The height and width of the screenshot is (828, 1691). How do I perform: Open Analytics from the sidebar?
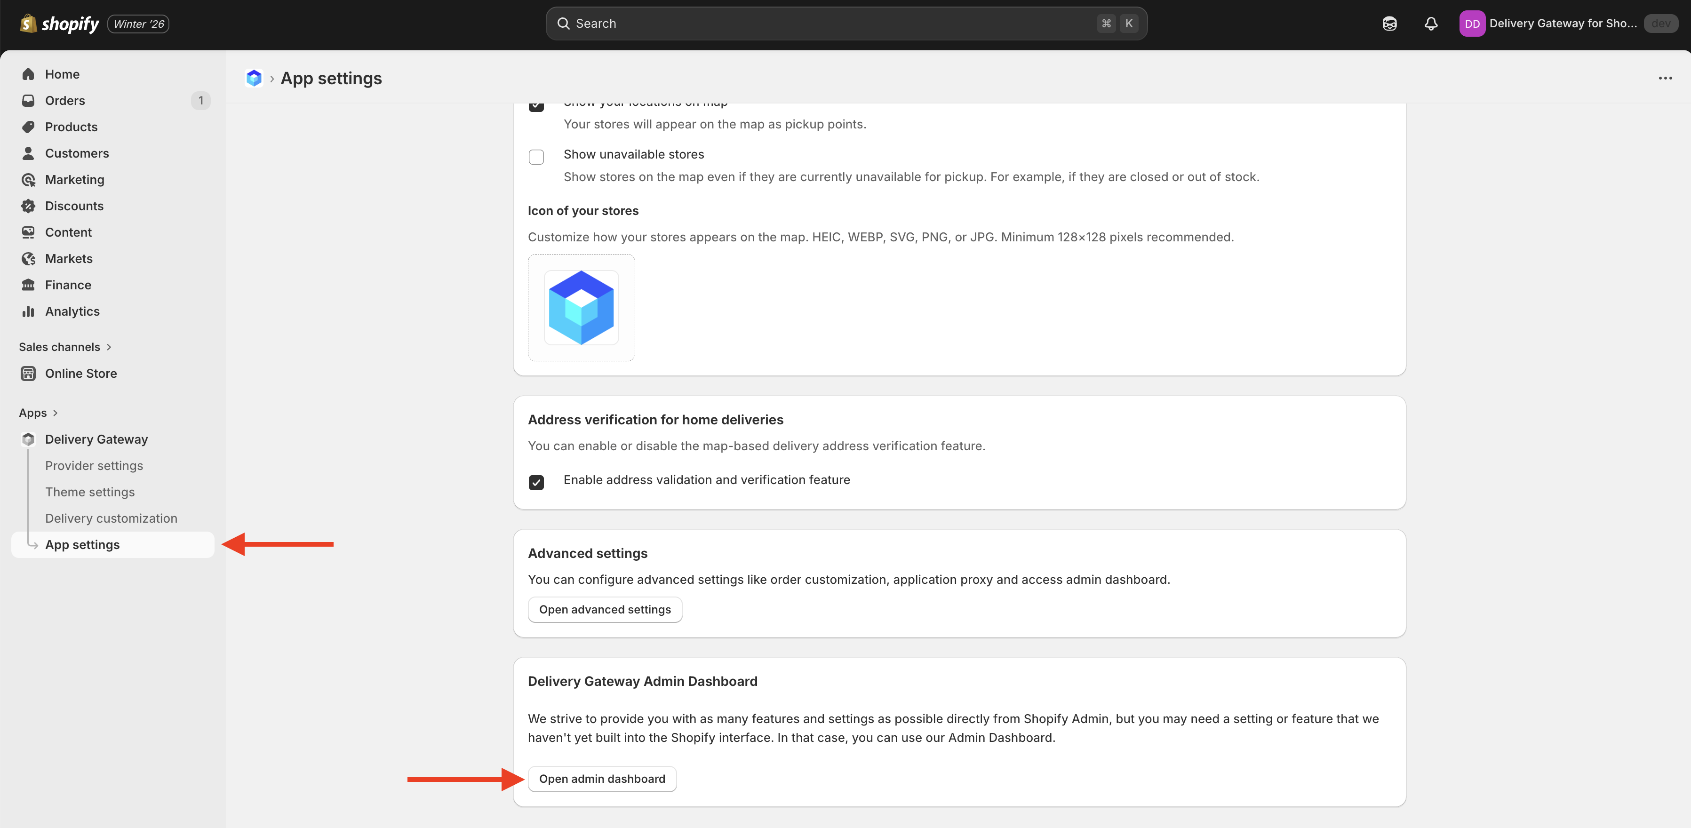pyautogui.click(x=72, y=311)
